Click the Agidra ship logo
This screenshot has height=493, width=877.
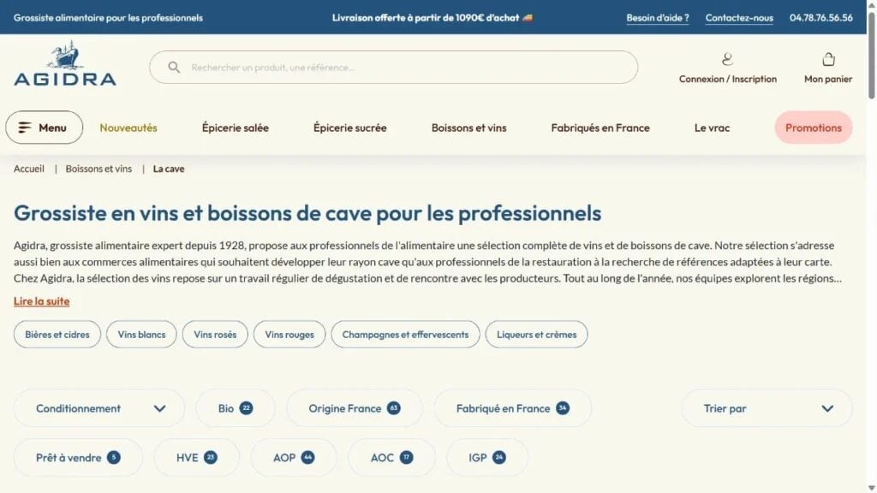click(x=65, y=62)
